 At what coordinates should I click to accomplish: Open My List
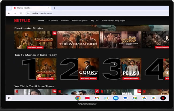click(95, 20)
